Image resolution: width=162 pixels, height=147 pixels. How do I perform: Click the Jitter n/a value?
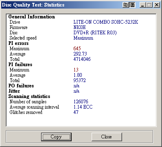point(77,91)
